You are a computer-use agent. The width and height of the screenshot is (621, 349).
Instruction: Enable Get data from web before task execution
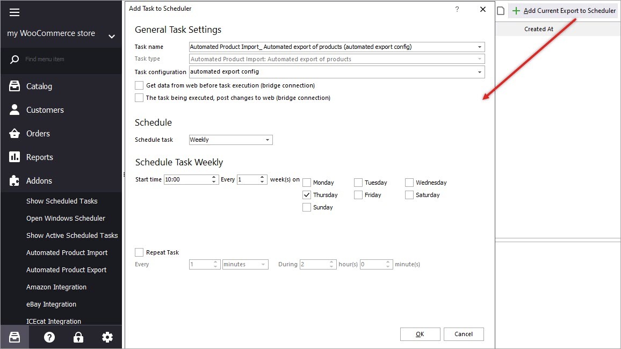pyautogui.click(x=140, y=85)
